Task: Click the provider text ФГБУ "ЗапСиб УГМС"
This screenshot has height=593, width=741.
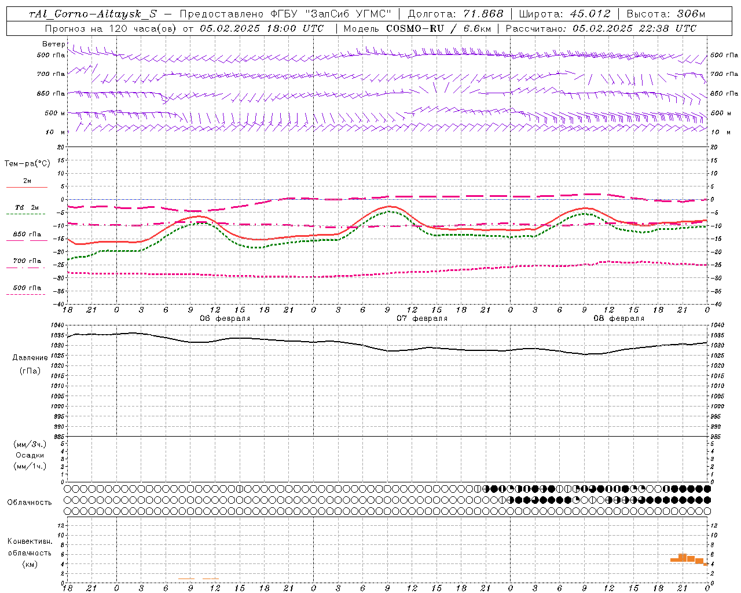Action: point(331,14)
